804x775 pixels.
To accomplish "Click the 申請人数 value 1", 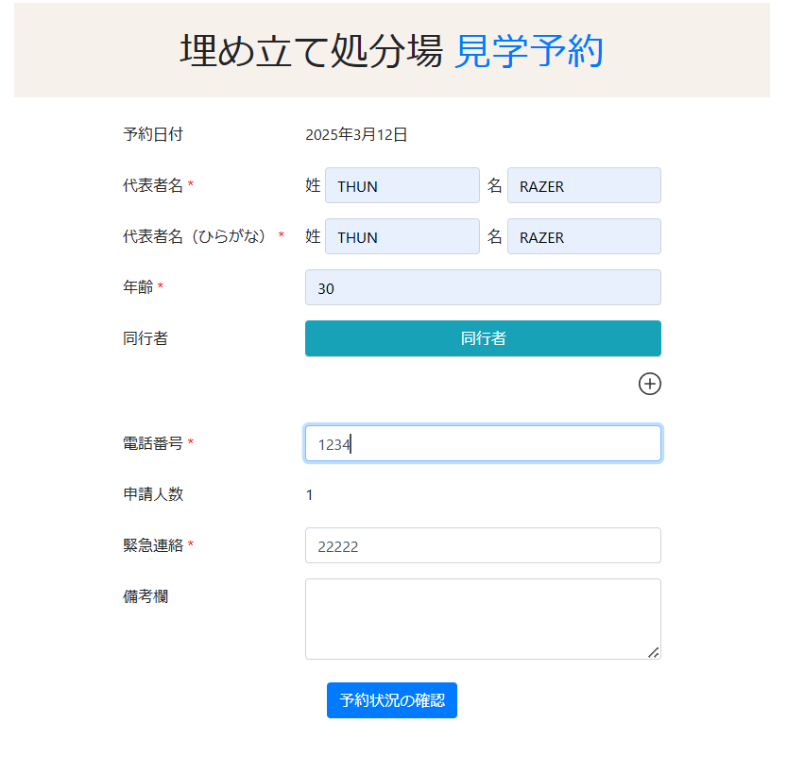I will (310, 494).
